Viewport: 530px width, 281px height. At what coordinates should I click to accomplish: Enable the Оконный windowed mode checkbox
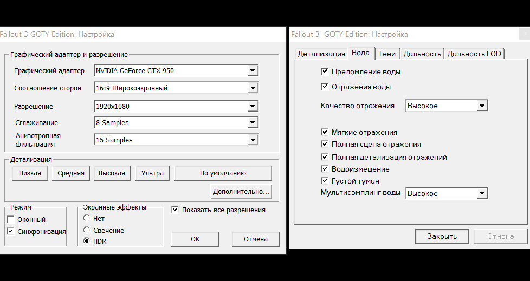click(10, 219)
